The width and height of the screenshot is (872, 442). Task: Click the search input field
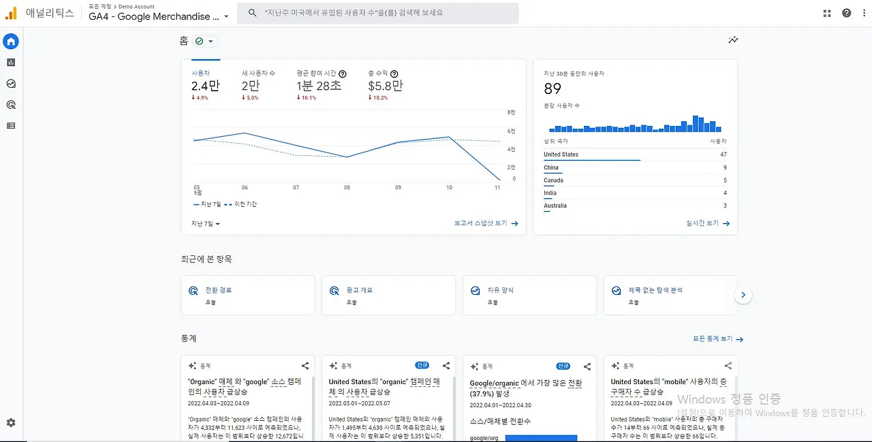pos(378,13)
